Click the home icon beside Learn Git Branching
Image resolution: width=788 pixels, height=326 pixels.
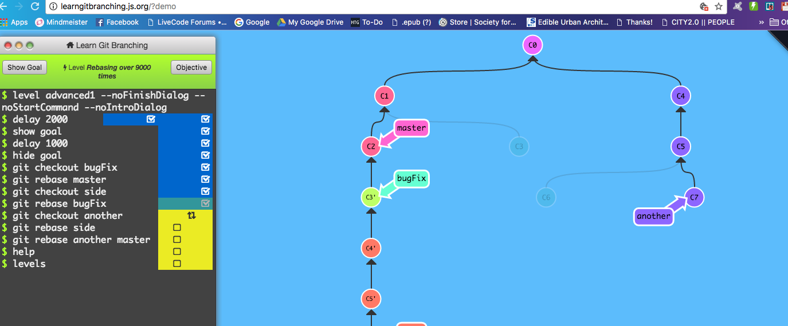(x=70, y=45)
